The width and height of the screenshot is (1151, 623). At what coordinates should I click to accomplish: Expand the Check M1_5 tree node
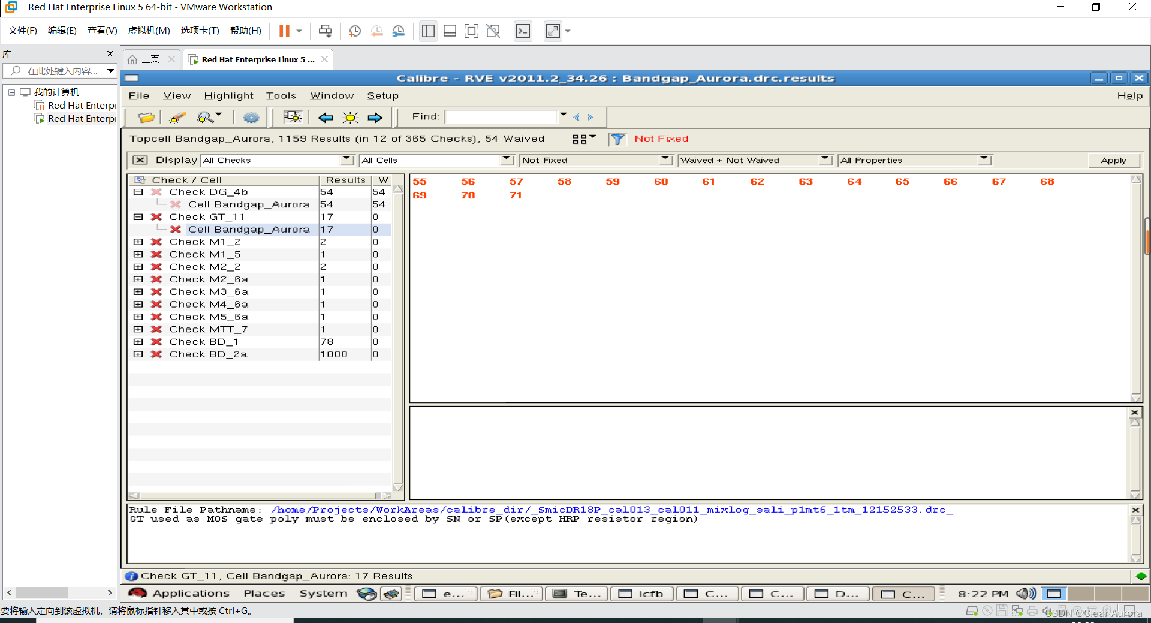pyautogui.click(x=138, y=255)
